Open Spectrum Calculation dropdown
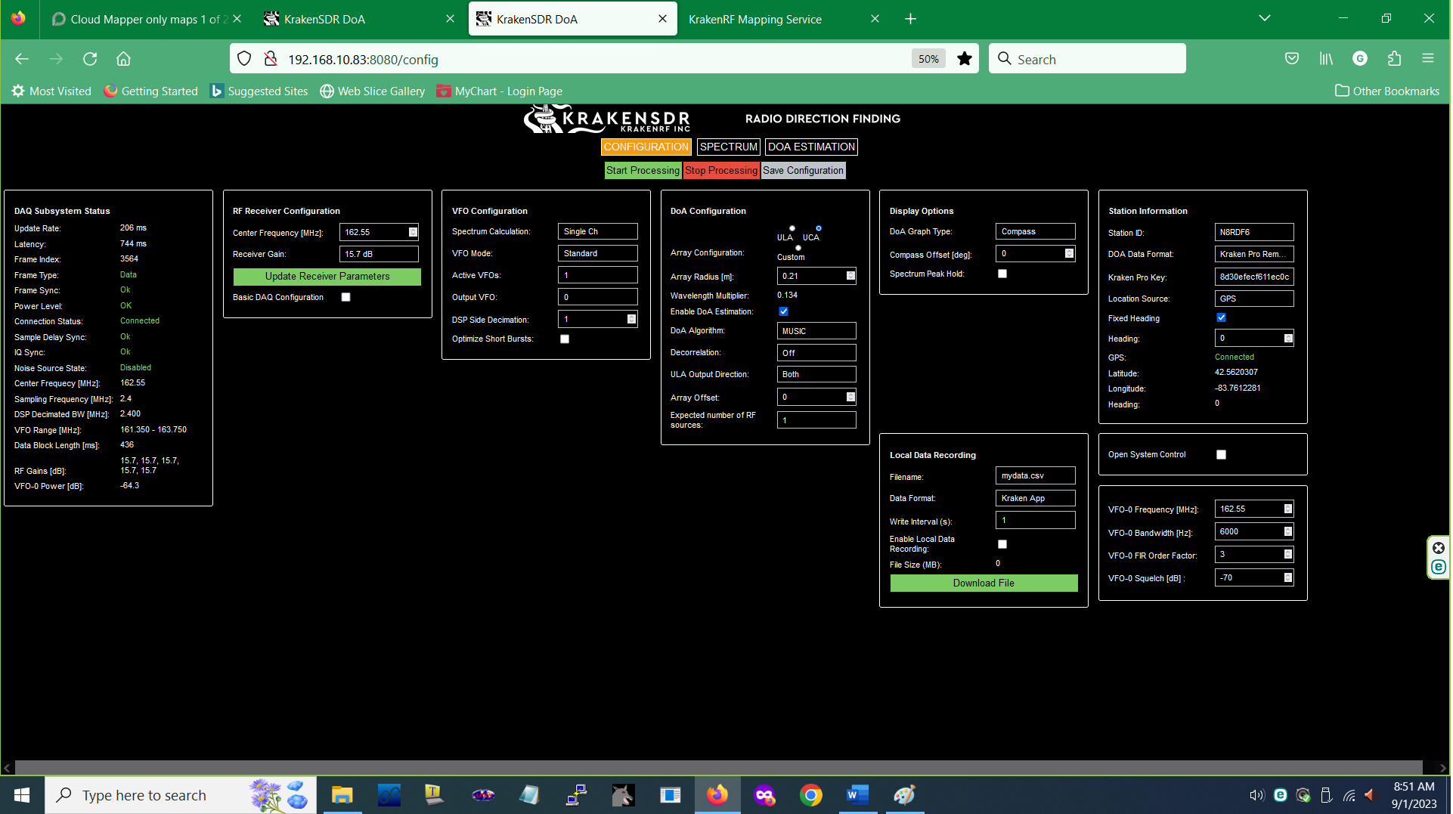Viewport: 1453px width, 814px height. 598,231
